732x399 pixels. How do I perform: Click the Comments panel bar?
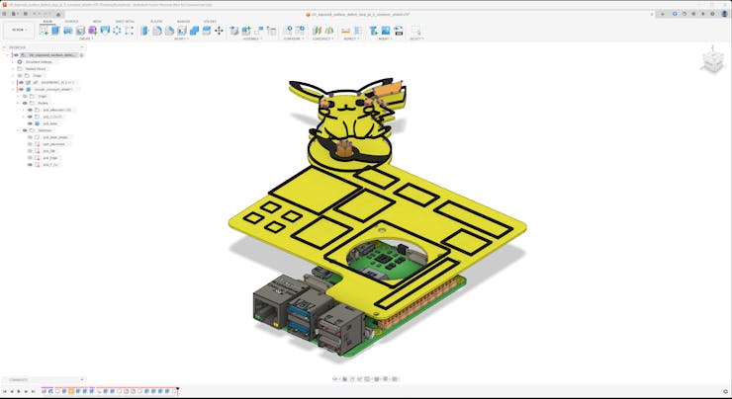coord(40,379)
